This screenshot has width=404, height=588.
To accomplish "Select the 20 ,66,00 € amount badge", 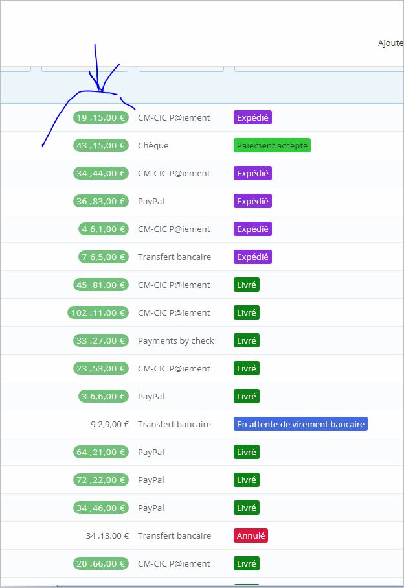I will [x=101, y=563].
